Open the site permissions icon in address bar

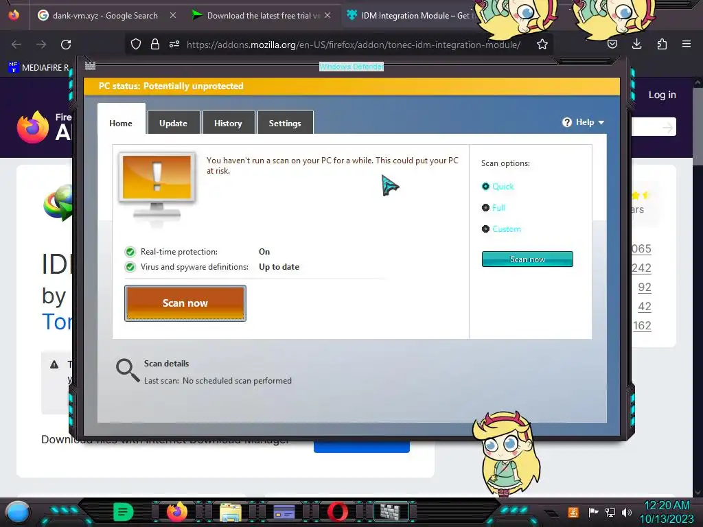pyautogui.click(x=174, y=45)
